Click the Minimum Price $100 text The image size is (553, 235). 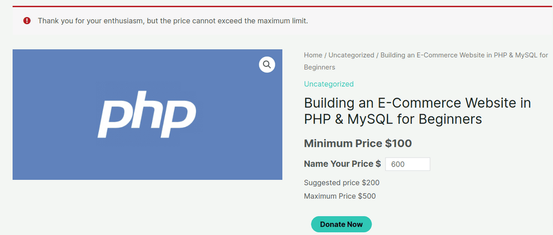pos(358,143)
